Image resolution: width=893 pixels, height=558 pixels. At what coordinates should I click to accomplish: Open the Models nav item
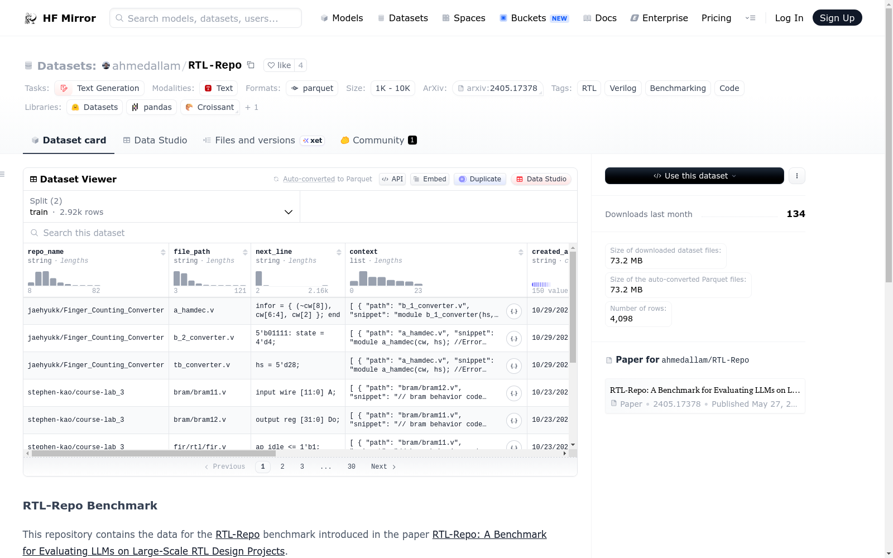click(342, 18)
